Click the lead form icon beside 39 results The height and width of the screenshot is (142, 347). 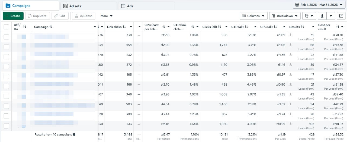click(x=291, y=65)
